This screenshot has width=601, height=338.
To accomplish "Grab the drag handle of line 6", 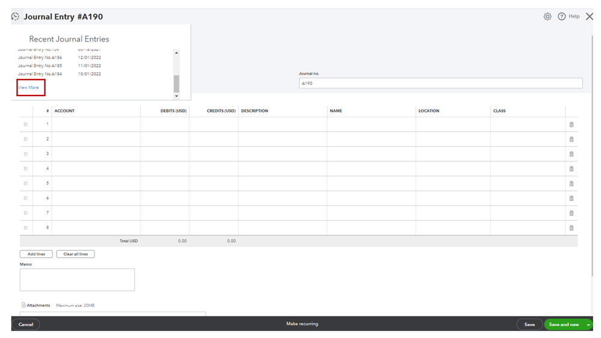I will 26,198.
